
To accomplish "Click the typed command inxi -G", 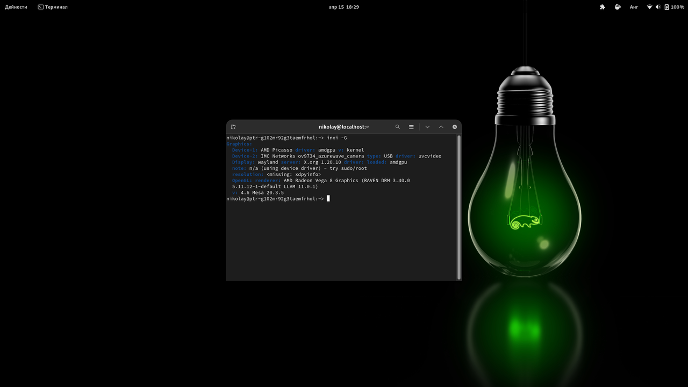I will [x=337, y=138].
